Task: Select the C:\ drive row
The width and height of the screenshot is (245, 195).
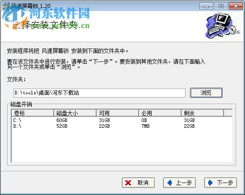Action: click(x=122, y=120)
